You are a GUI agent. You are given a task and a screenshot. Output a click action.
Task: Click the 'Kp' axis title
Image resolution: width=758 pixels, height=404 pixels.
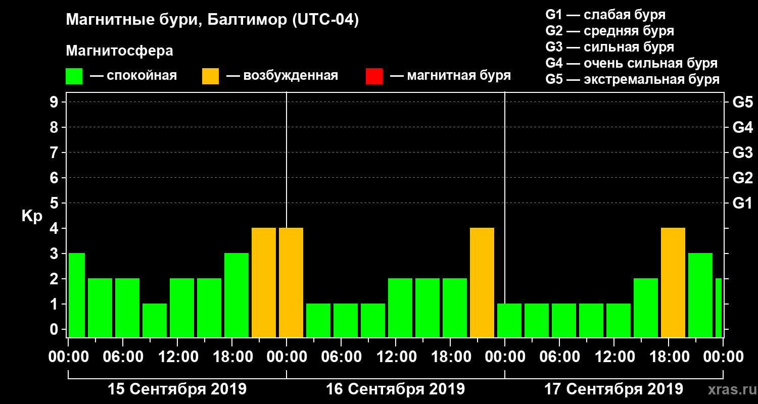pos(32,216)
